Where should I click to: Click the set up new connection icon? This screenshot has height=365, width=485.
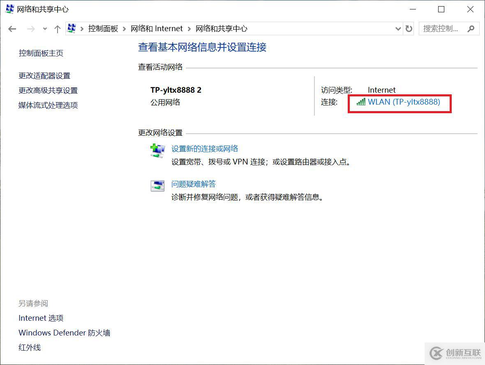[157, 151]
